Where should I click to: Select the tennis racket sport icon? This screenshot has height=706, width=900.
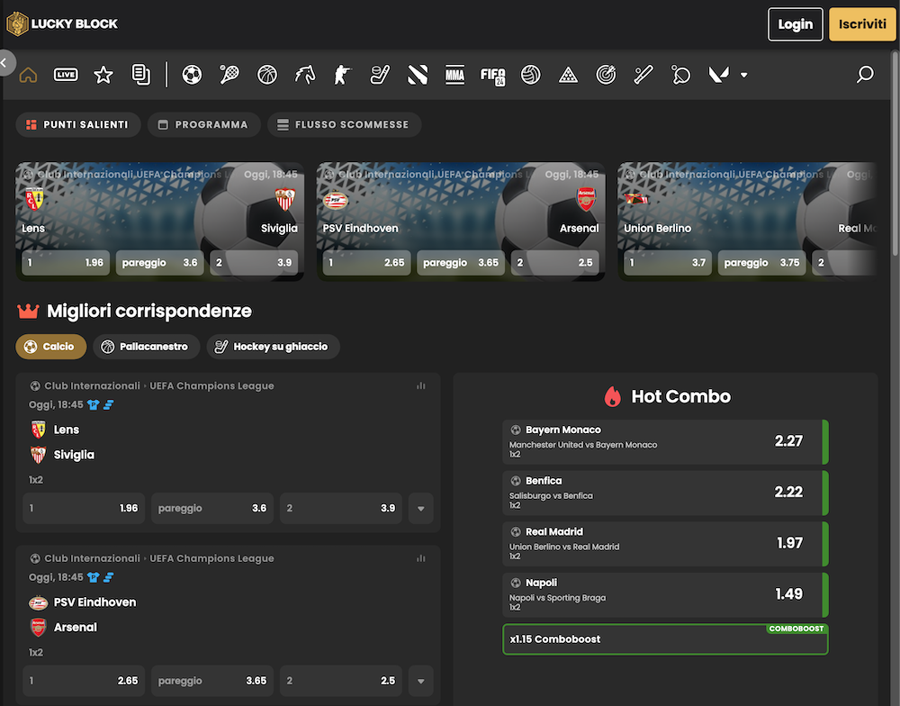pyautogui.click(x=229, y=75)
